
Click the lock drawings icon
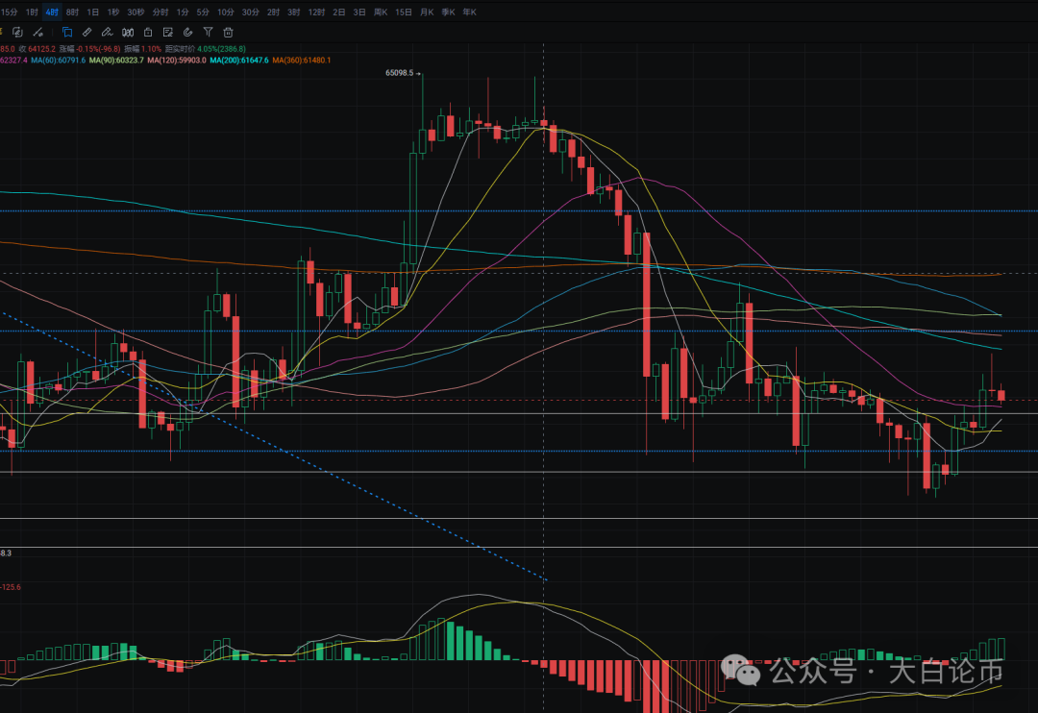click(148, 32)
